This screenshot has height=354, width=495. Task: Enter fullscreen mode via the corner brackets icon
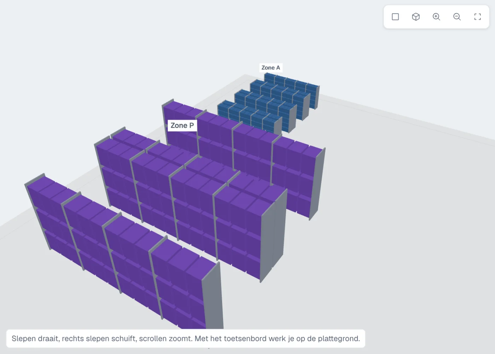pos(477,17)
